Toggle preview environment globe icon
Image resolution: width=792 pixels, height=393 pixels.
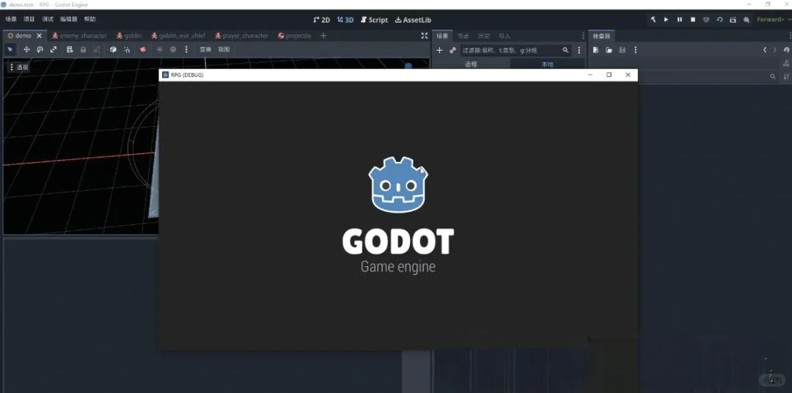point(173,50)
